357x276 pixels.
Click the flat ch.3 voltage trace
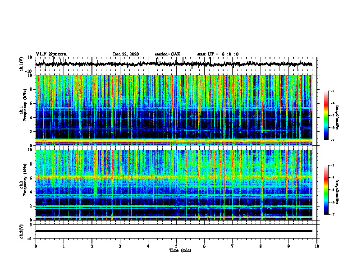coord(174,231)
